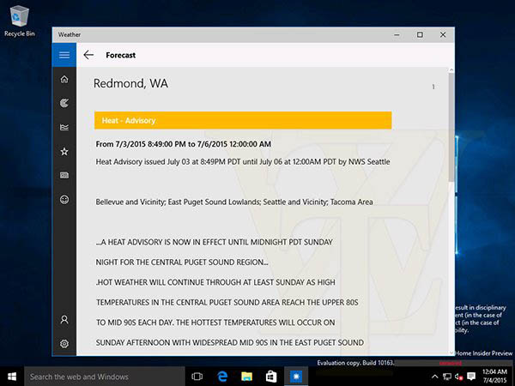Click the Heat Advisory issued July 03 line

click(243, 162)
